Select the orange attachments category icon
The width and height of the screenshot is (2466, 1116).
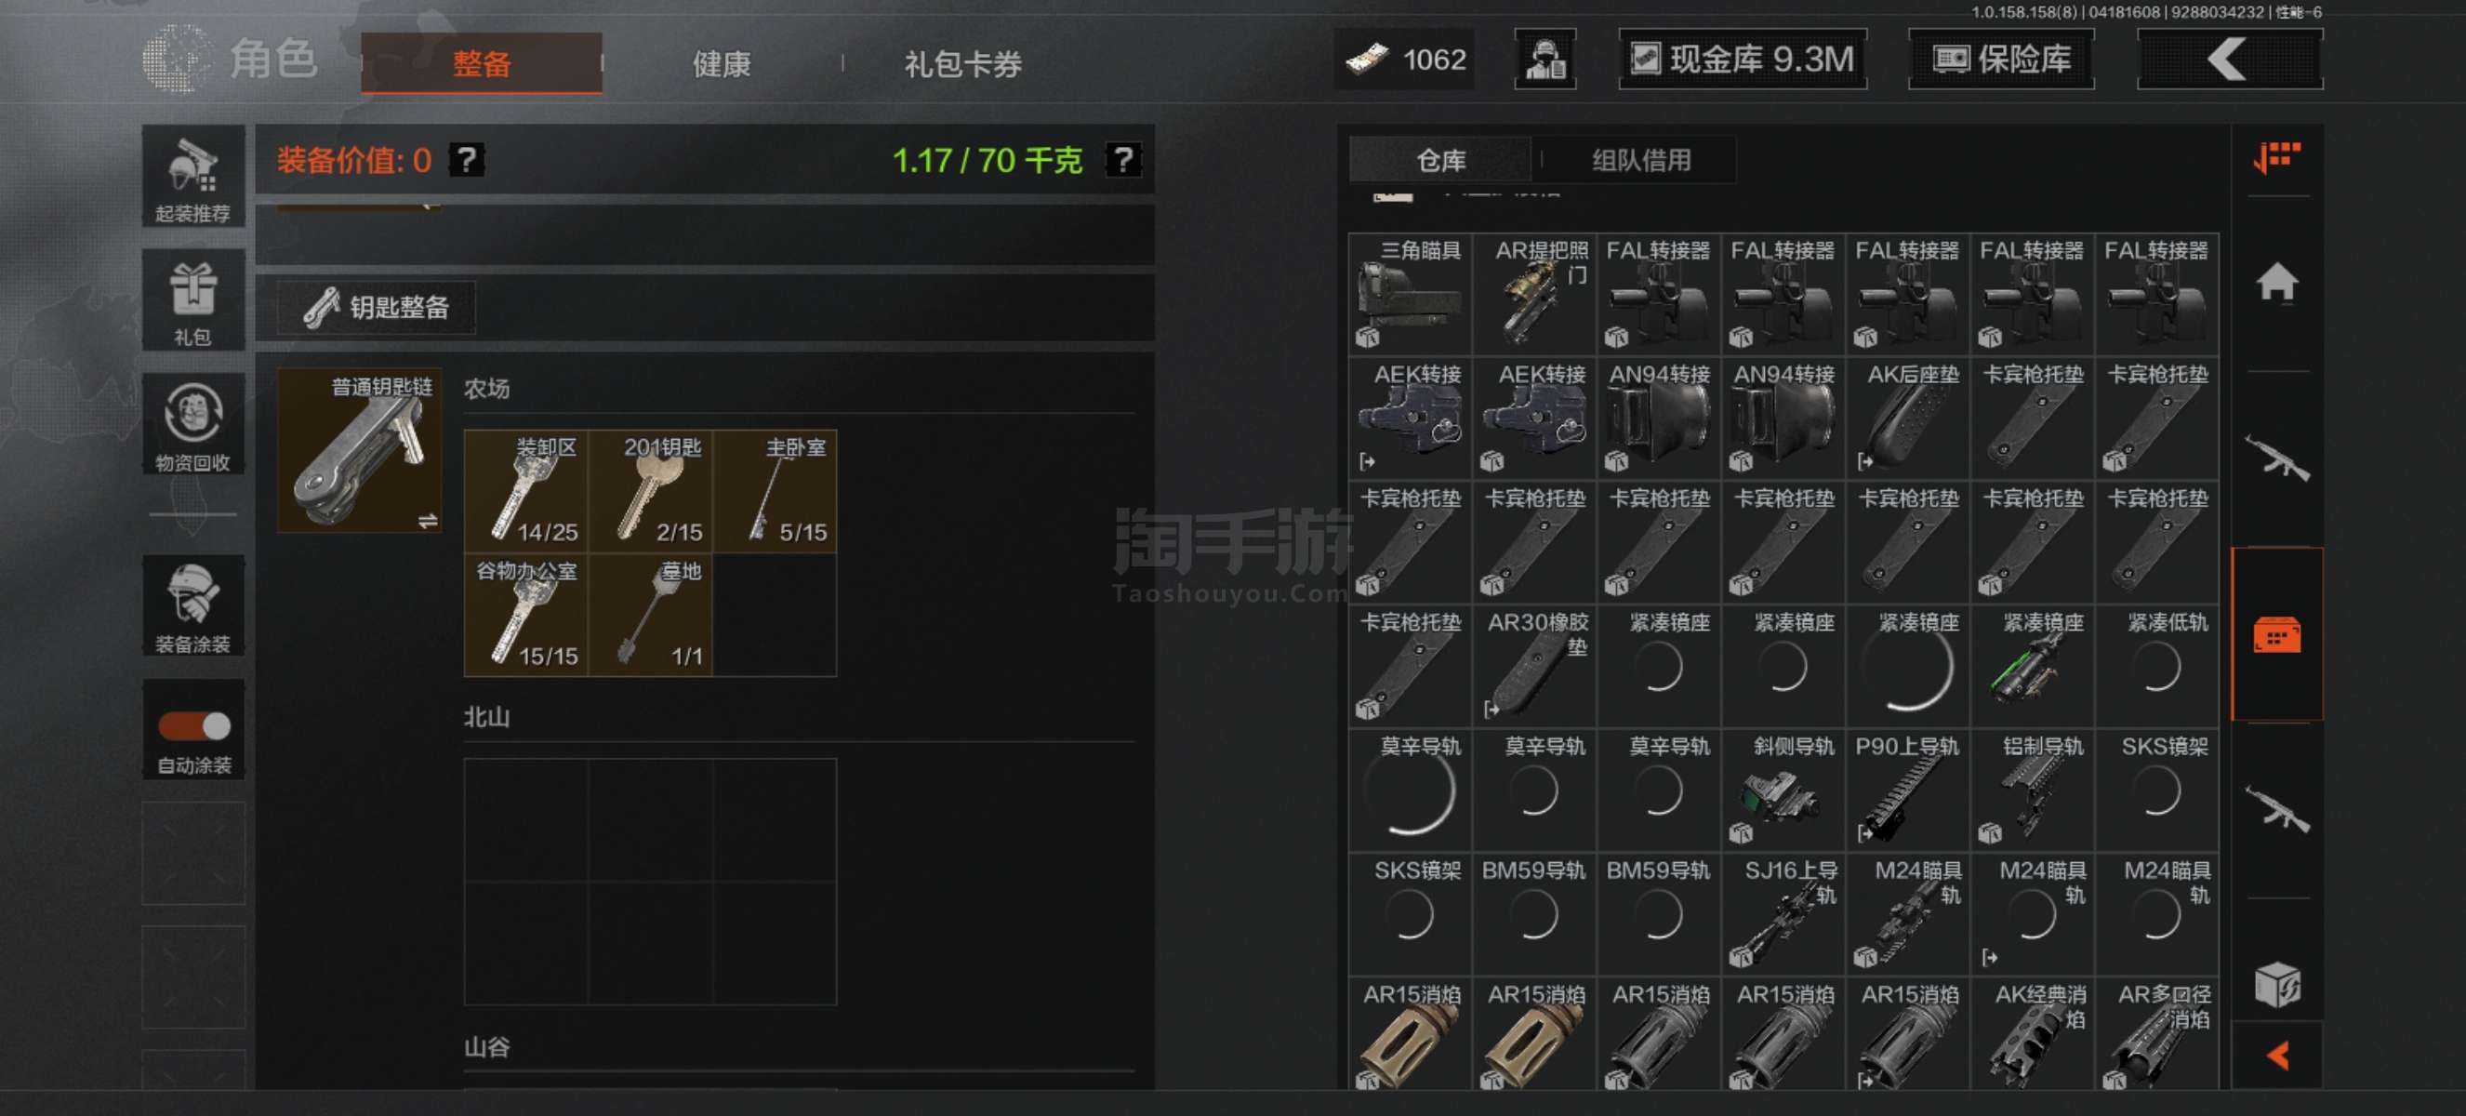point(2276,634)
